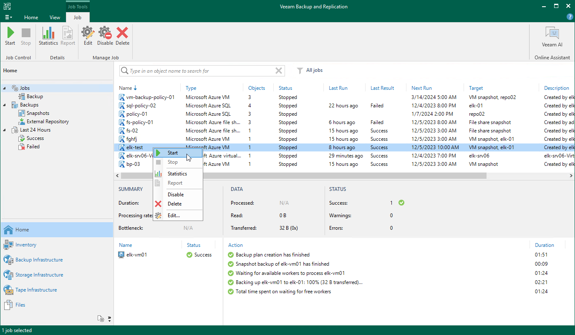This screenshot has height=335, width=575.
Task: Click the Start job ribbon icon
Action: click(x=10, y=33)
